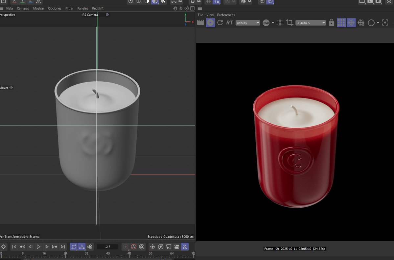
Task: Toggle the RT real-time render mode
Action: [229, 23]
